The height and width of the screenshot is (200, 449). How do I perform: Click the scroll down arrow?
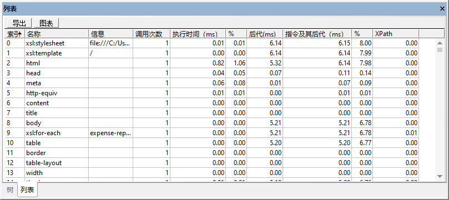point(440,177)
